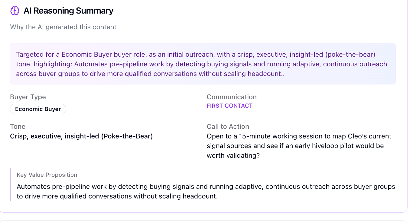Click the Communication field label
Screen dimensions: 413x222
(232, 97)
